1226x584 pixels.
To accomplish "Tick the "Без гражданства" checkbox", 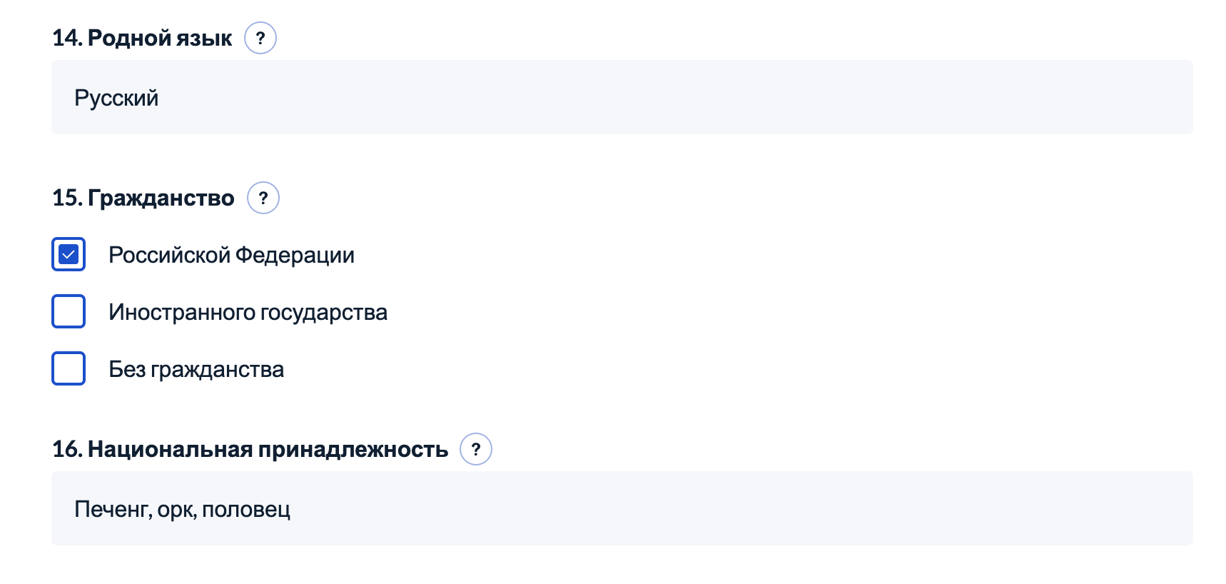I will click(x=69, y=368).
